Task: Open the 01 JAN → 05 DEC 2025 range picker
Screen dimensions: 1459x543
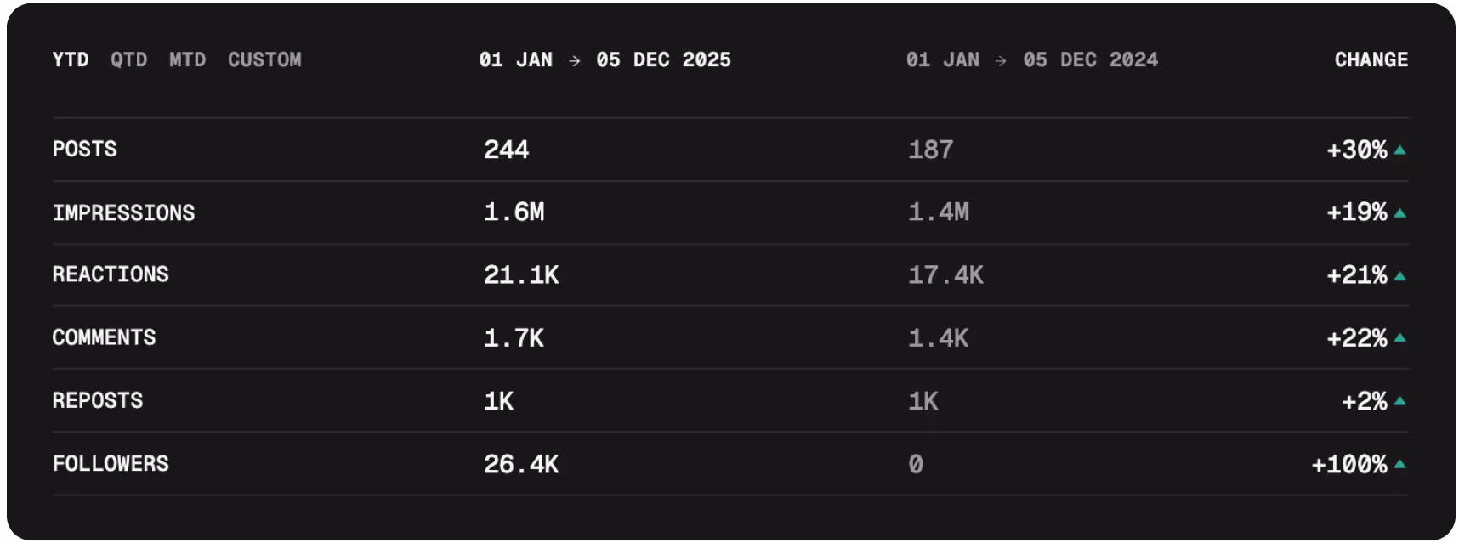Action: tap(605, 59)
